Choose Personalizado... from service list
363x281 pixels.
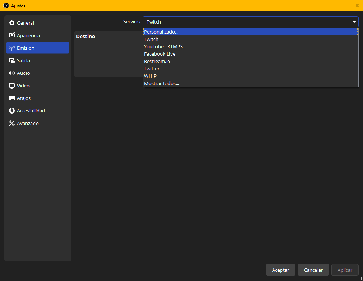pyautogui.click(x=250, y=32)
